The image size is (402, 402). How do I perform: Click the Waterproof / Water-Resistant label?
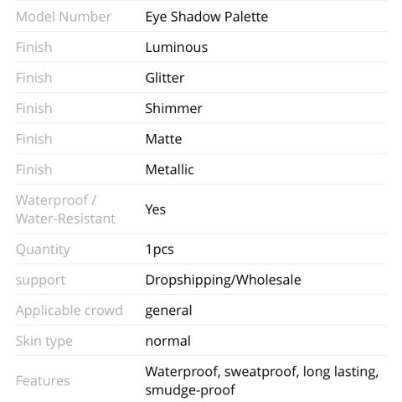coord(65,209)
